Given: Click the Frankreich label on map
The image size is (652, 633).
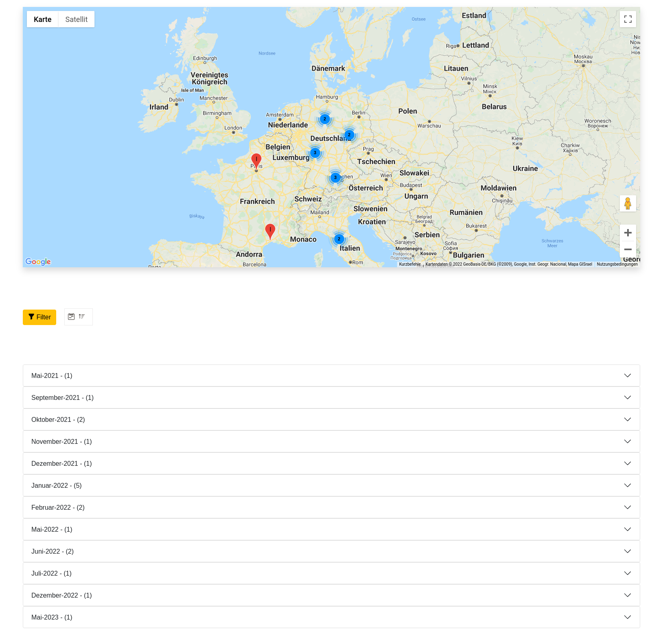Looking at the screenshot, I should click(257, 201).
